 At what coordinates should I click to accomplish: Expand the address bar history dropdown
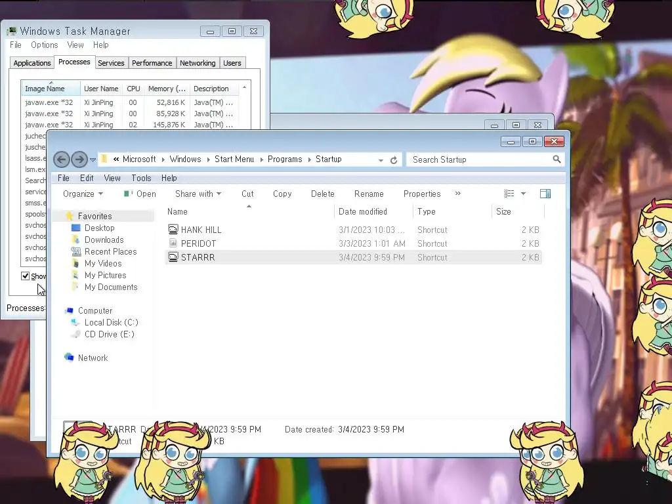(381, 160)
